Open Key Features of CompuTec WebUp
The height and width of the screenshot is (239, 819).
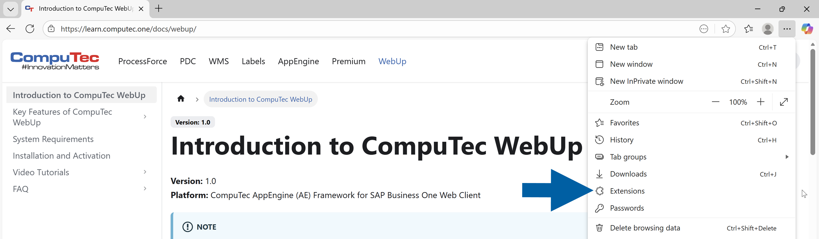[x=62, y=117]
